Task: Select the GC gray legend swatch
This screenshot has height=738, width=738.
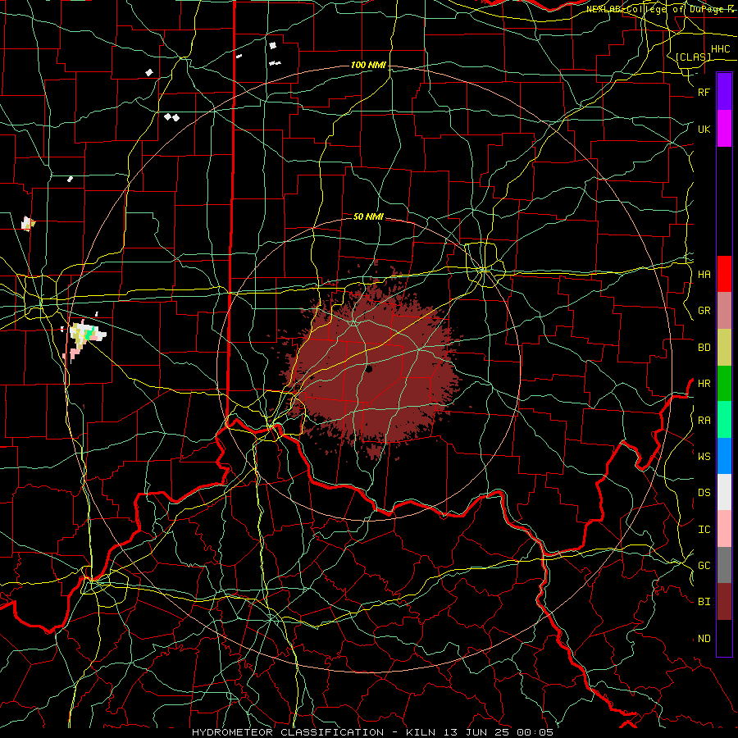Action: [724, 565]
